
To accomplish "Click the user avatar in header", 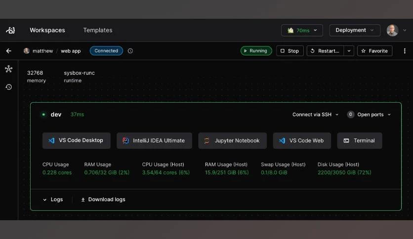I will click(x=392, y=30).
